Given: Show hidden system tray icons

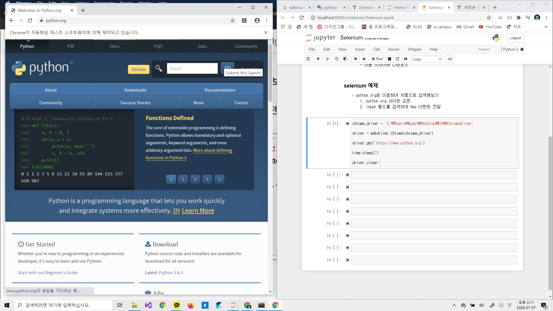Looking at the screenshot, I should pos(454,305).
